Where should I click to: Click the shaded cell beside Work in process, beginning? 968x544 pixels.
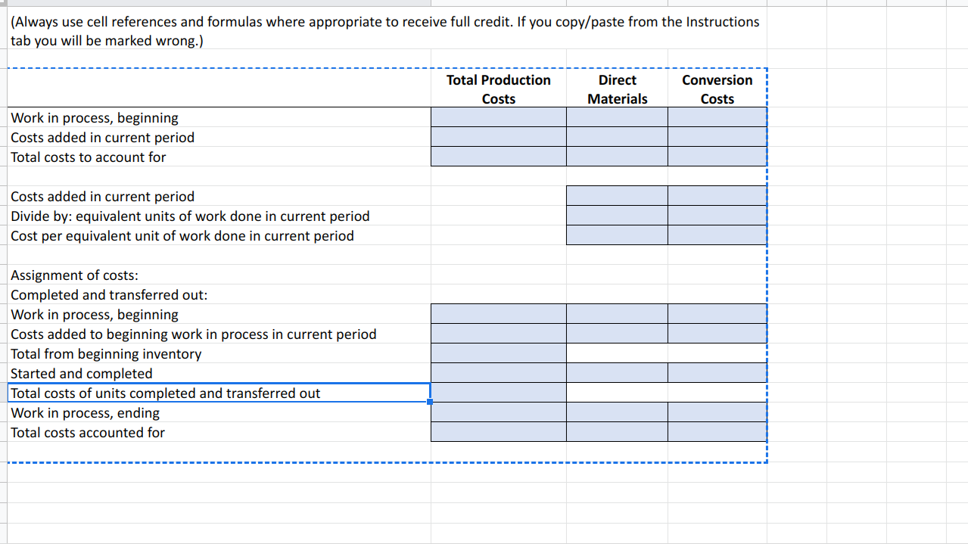498,117
